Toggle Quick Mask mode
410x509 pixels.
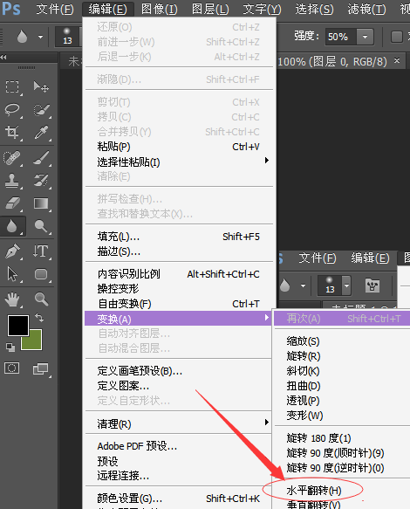click(x=11, y=368)
